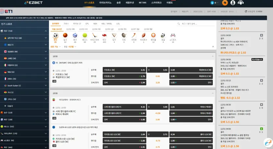This screenshot has width=273, height=149.
Task: Select the tennis ball sport icon
Action: point(85,35)
